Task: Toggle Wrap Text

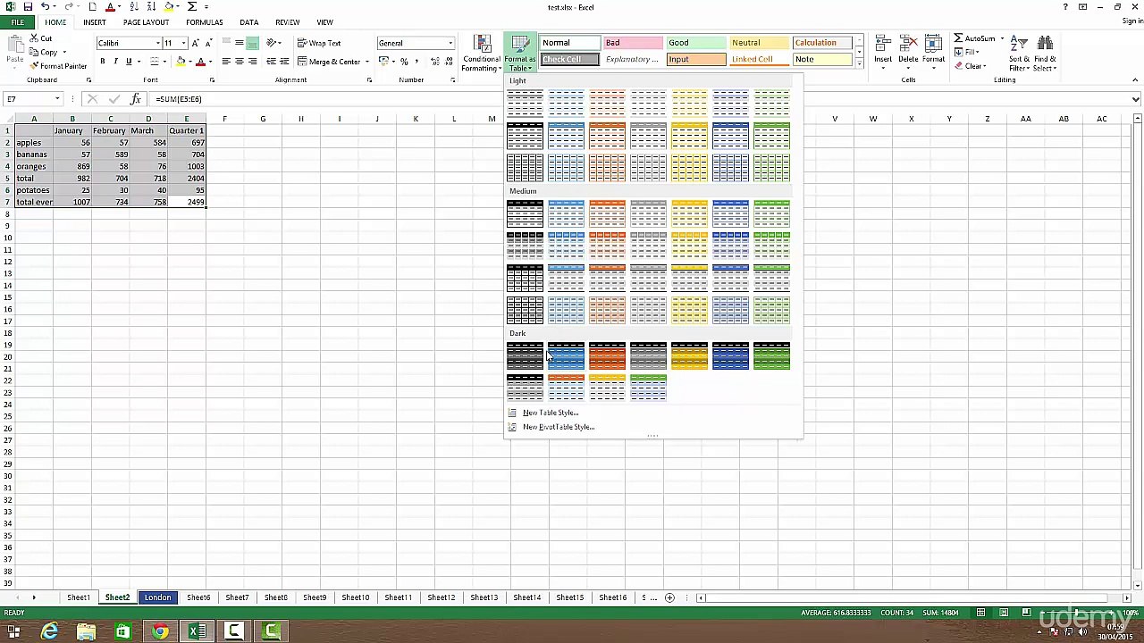Action: (x=319, y=43)
